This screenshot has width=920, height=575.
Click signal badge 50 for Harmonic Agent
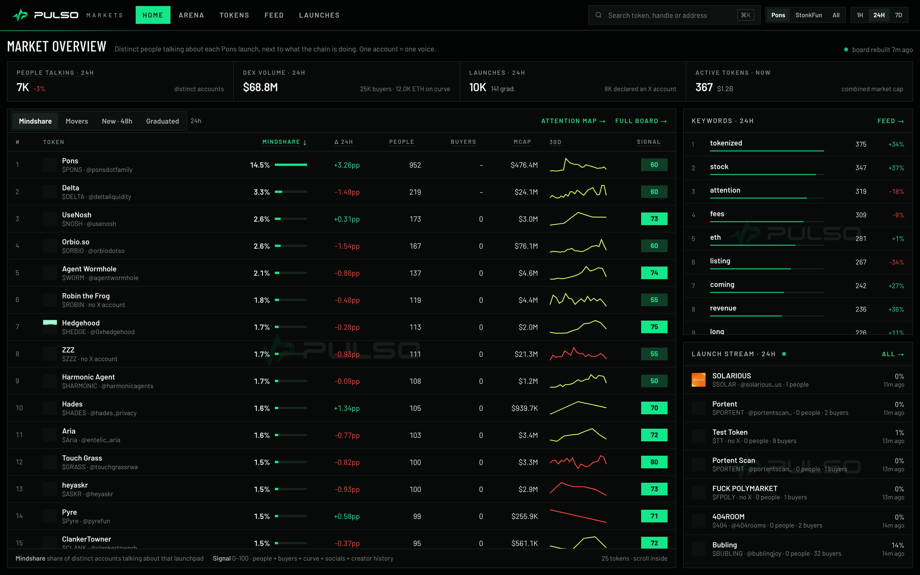tap(654, 381)
